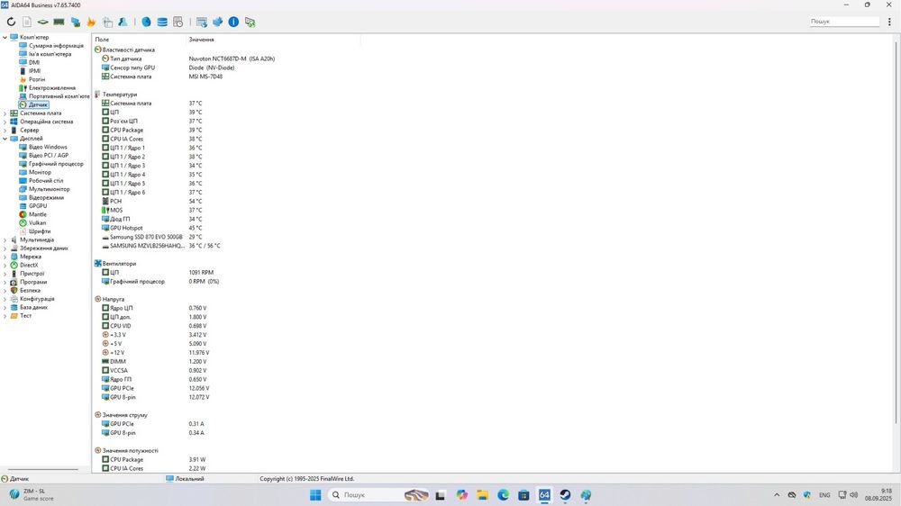901x506 pixels.
Task: Select Відео Windows in the tree
Action: [48, 147]
